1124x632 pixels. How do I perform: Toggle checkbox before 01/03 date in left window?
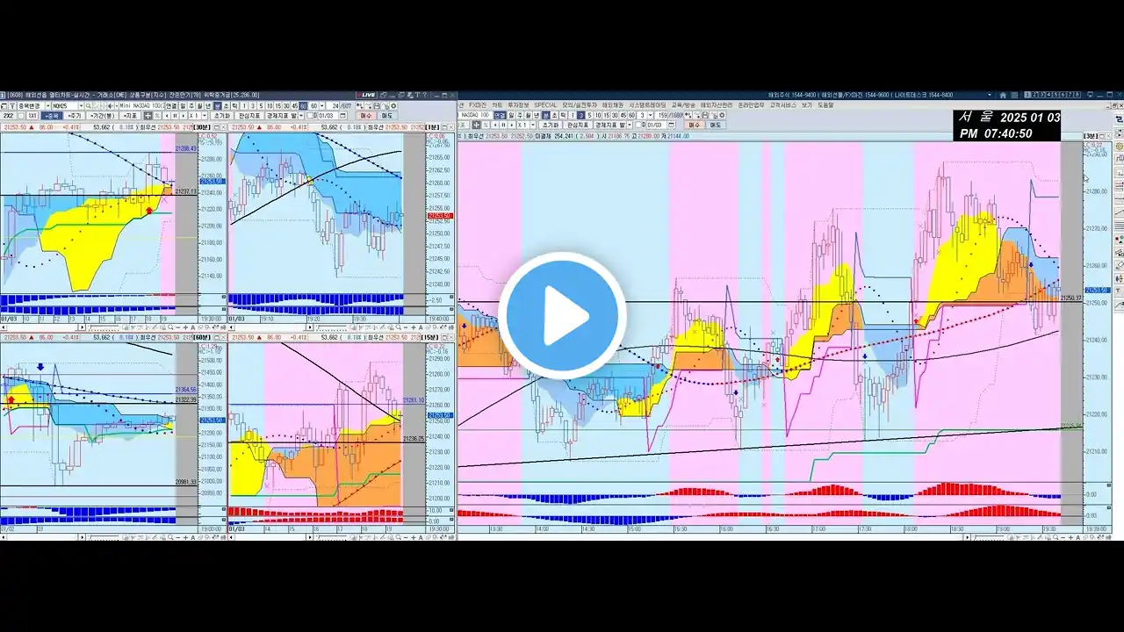click(x=309, y=116)
